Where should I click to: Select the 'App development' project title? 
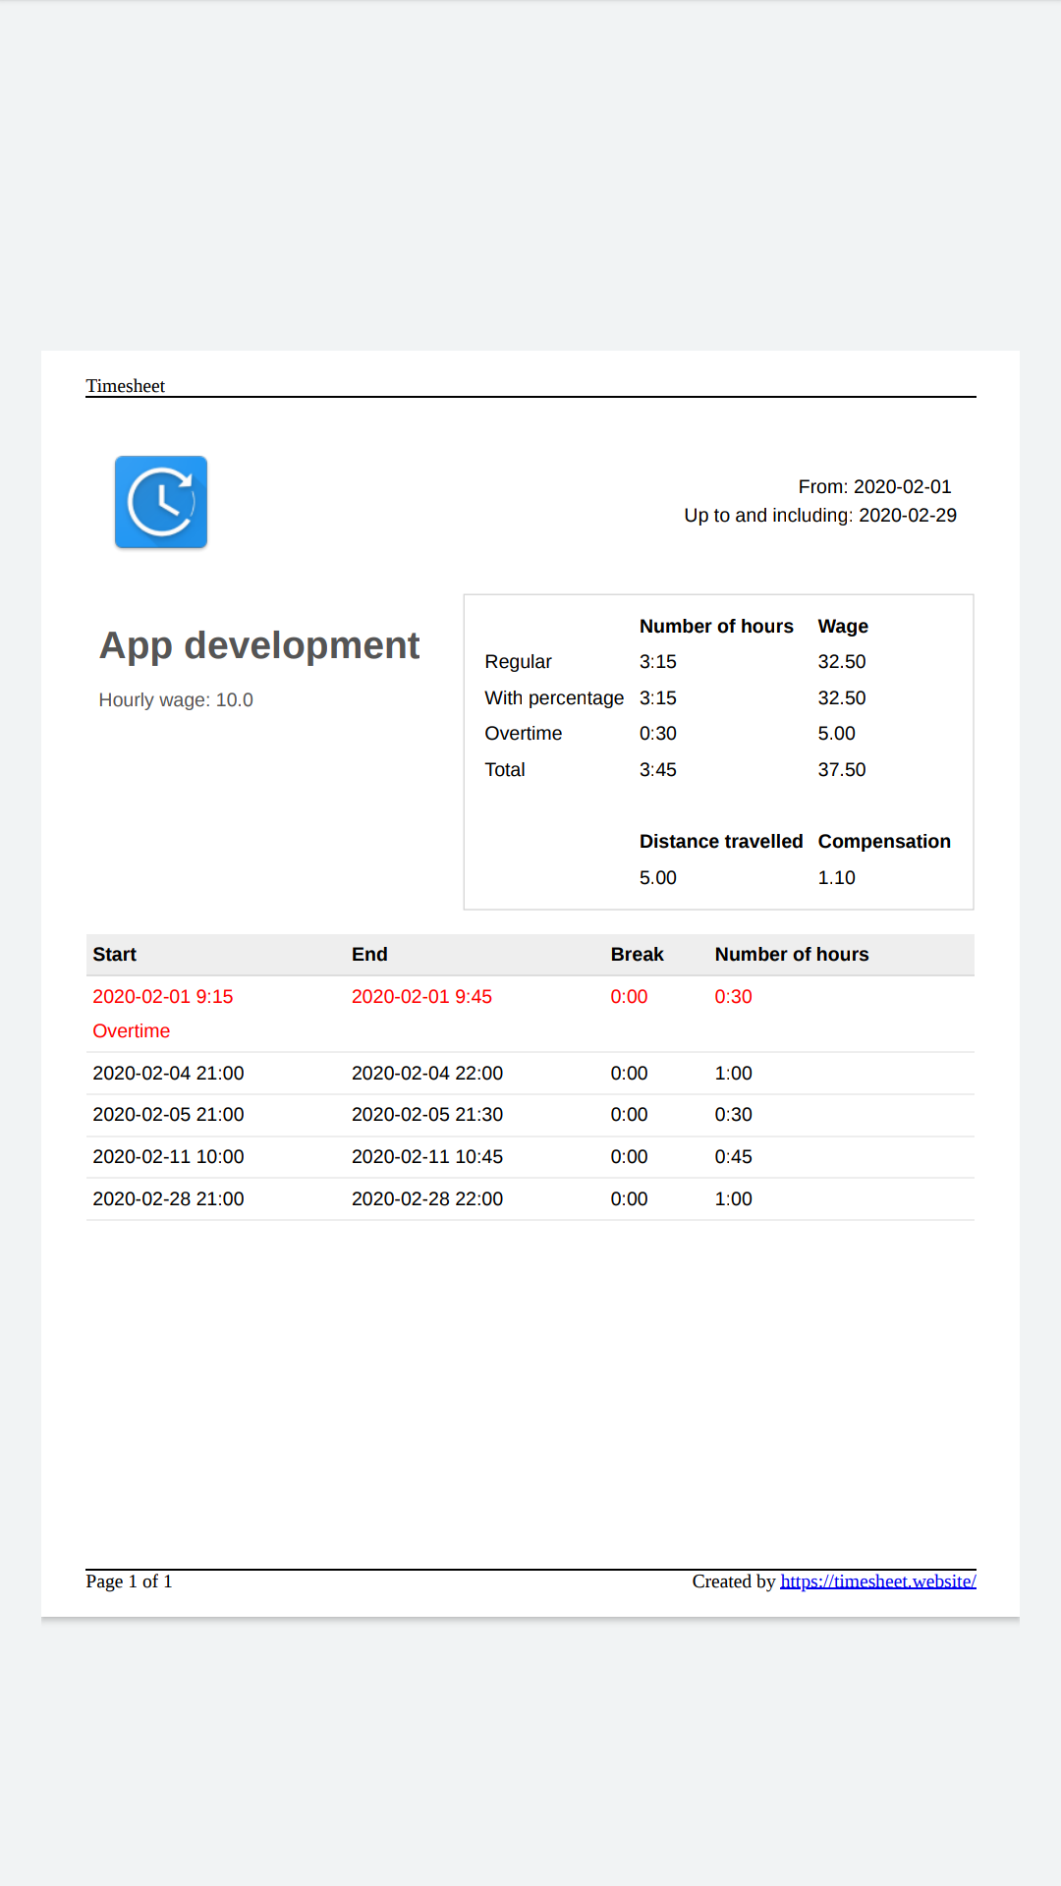pyautogui.click(x=259, y=645)
